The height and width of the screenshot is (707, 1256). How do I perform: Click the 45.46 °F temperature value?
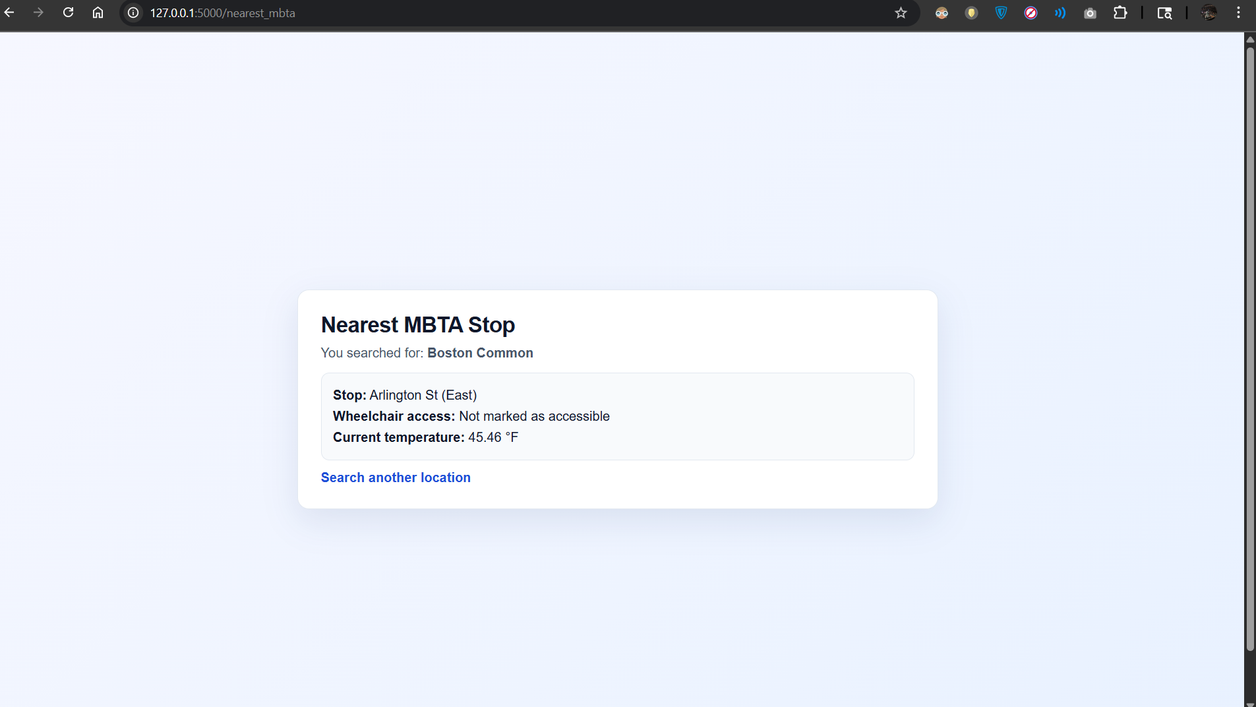point(493,437)
